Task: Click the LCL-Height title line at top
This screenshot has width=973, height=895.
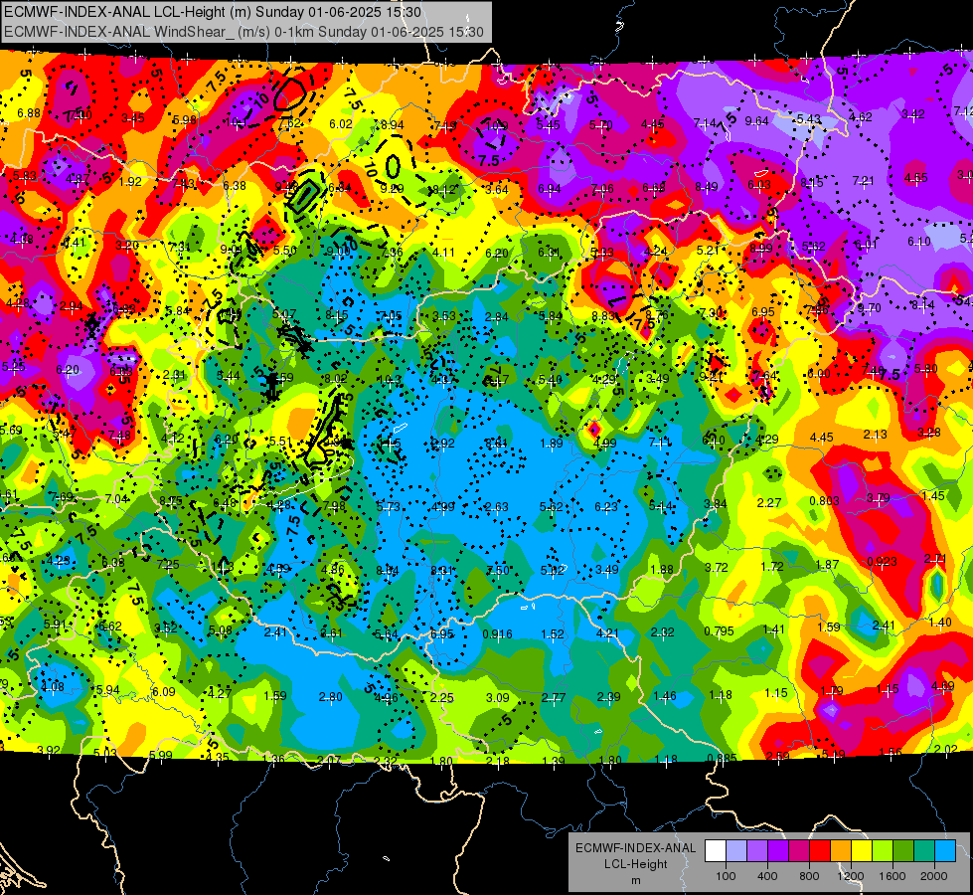Action: pos(213,12)
